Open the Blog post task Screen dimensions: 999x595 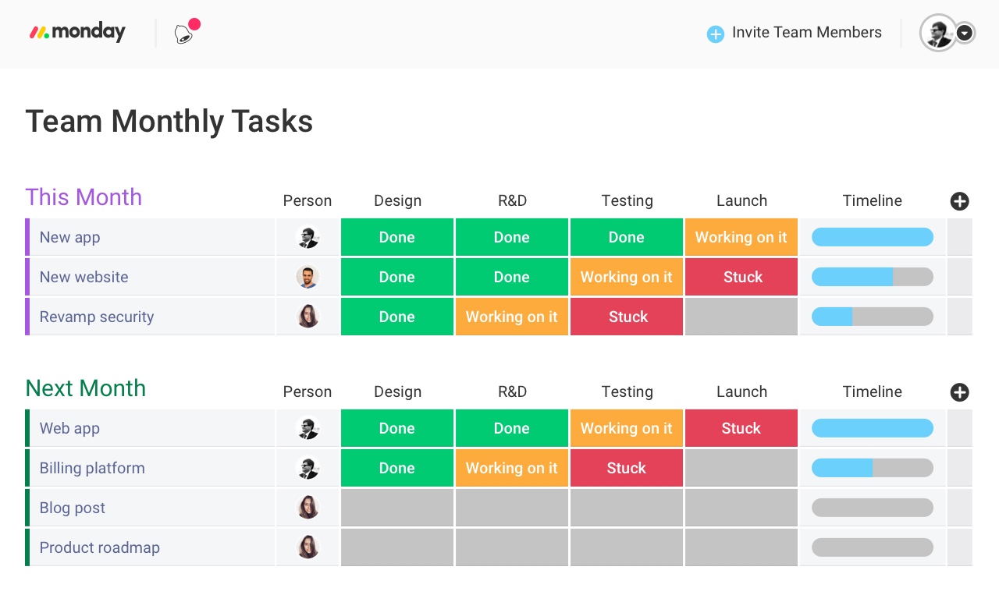(150, 508)
